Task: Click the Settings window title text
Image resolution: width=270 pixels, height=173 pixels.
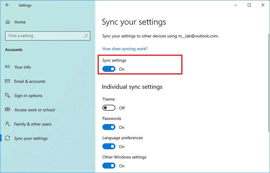Action: tap(25, 5)
